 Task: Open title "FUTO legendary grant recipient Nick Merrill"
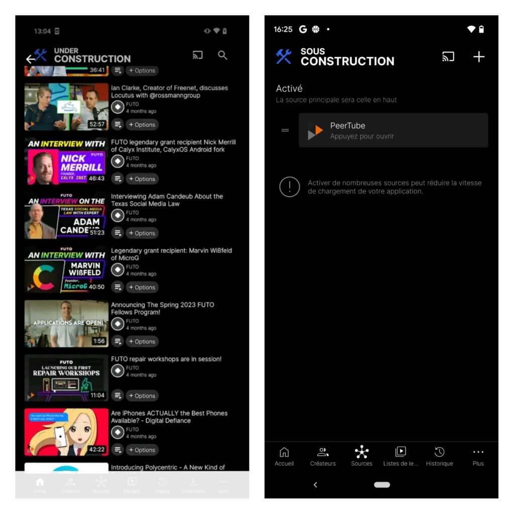[173, 146]
